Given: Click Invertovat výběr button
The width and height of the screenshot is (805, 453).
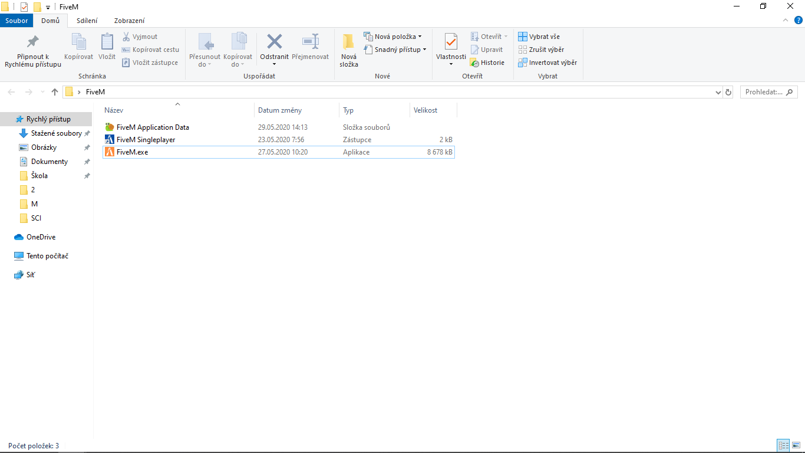Looking at the screenshot, I should [547, 63].
